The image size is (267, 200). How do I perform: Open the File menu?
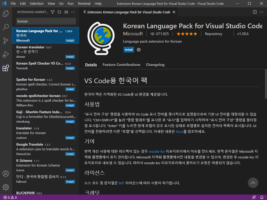click(13, 3)
